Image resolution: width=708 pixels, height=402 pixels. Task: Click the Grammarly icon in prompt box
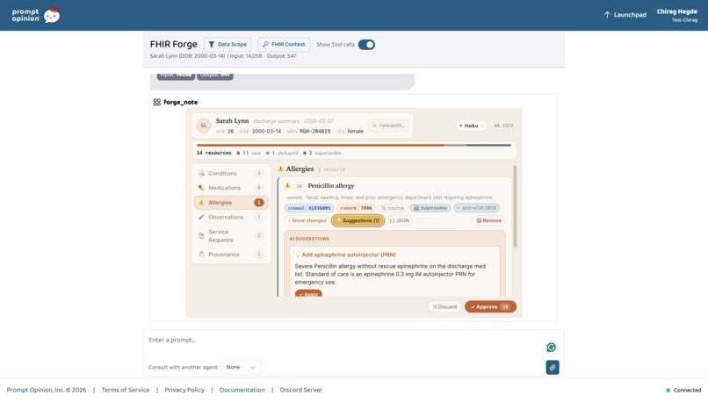[552, 347]
